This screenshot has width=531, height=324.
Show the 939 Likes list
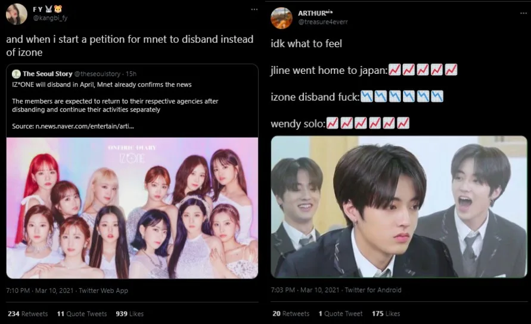130,314
